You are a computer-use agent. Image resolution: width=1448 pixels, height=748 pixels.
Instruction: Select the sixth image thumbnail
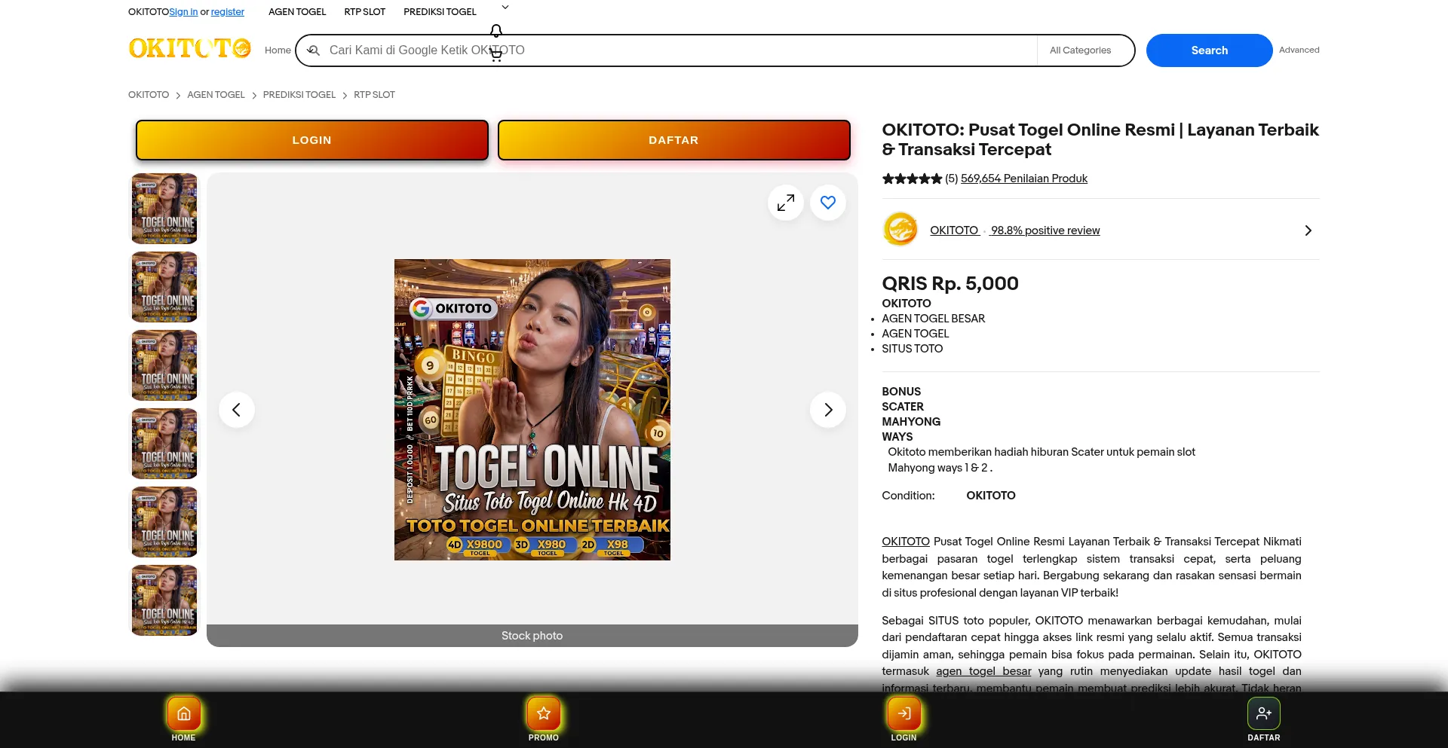point(164,600)
